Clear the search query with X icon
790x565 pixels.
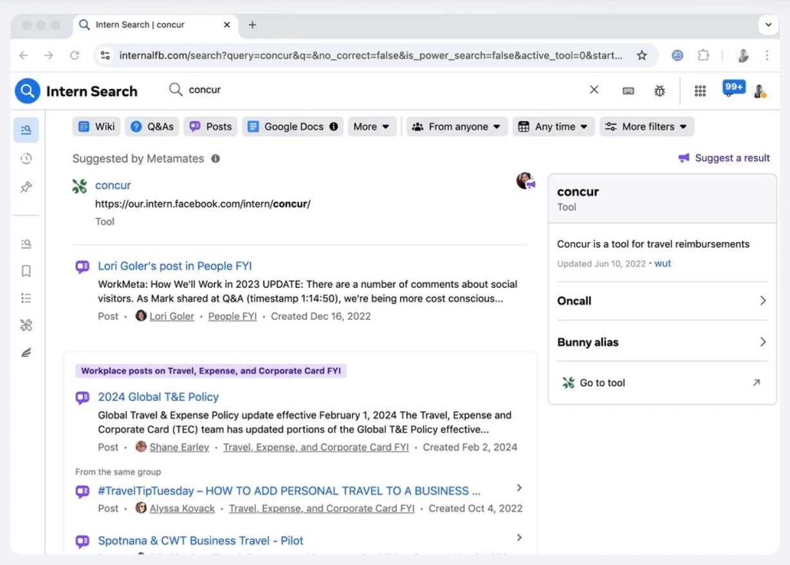(x=594, y=90)
